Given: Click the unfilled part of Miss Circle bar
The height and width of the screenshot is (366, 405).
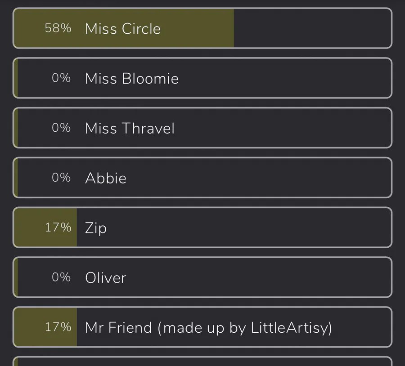Looking at the screenshot, I should pos(313,28).
